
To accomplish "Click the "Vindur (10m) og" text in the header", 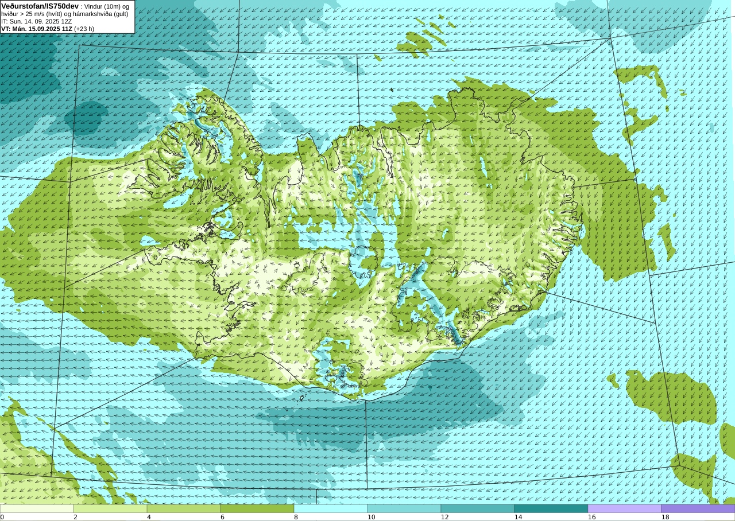I will click(x=107, y=6).
